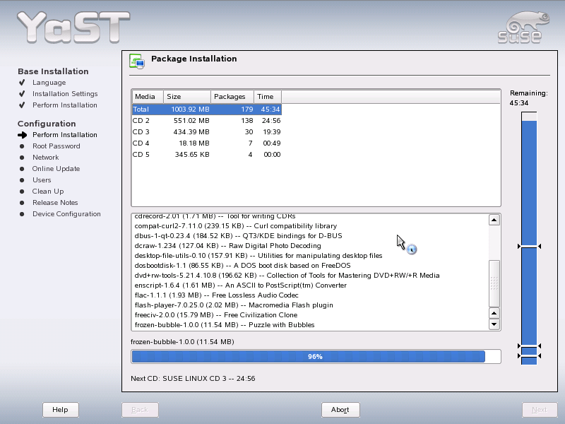Sort by the Size column header

click(187, 97)
